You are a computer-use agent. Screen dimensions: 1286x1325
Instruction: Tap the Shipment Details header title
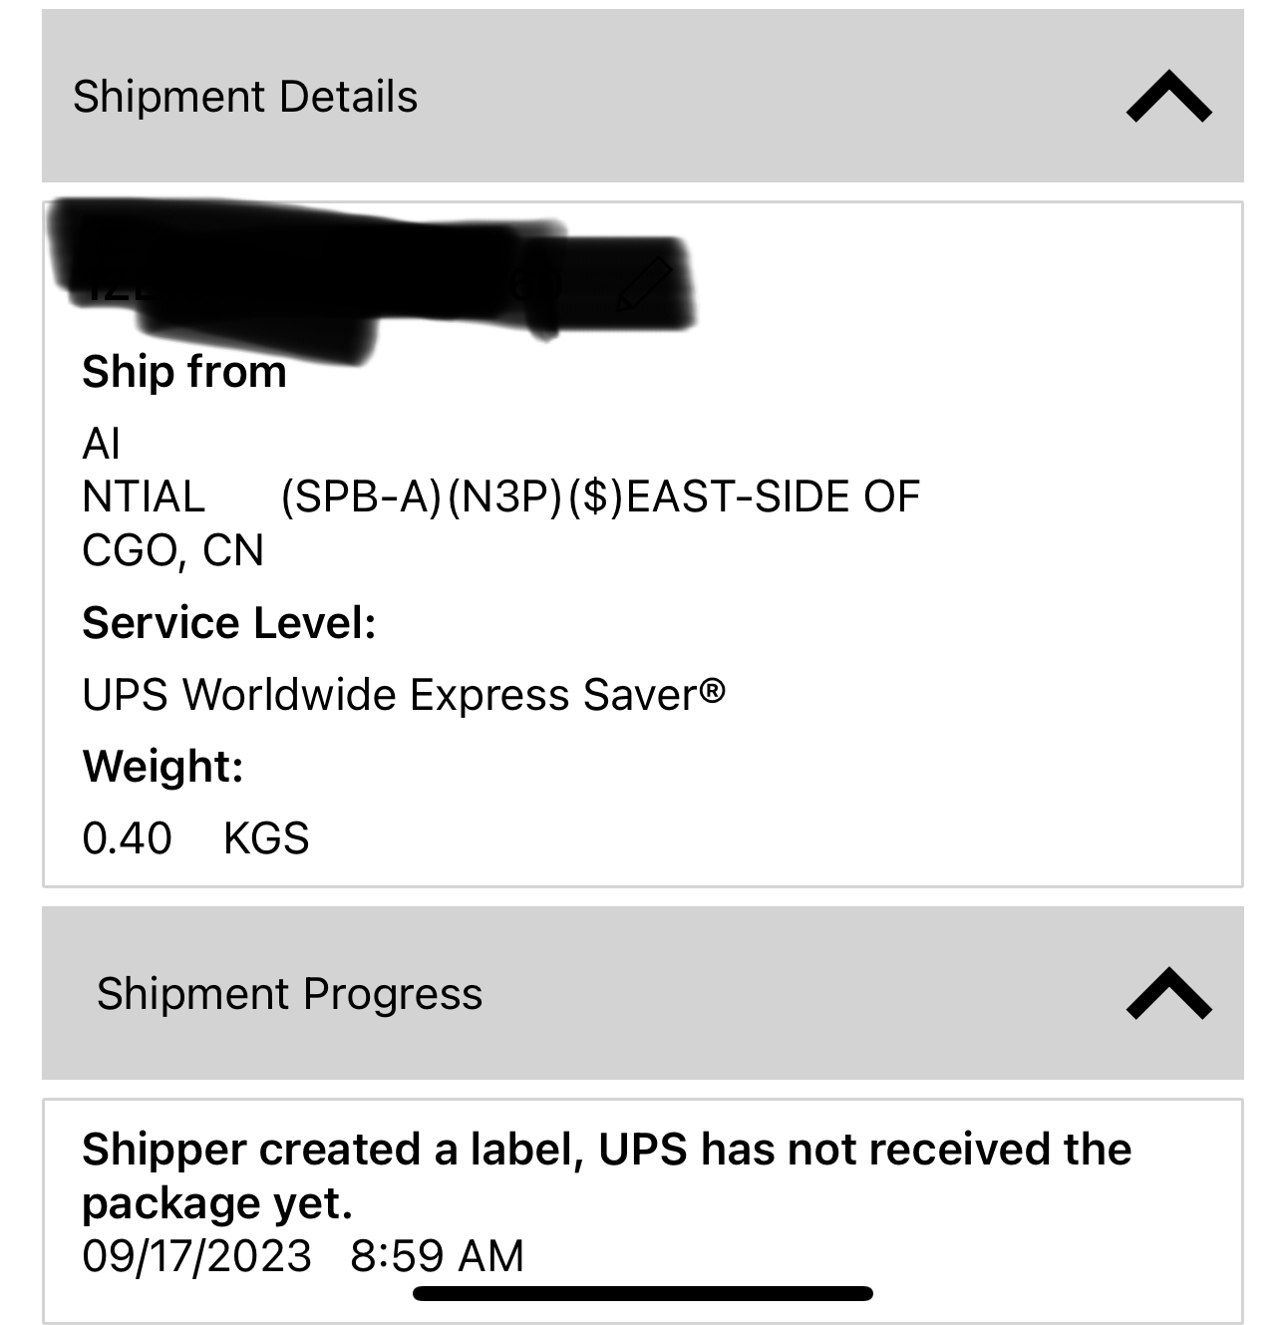245,97
